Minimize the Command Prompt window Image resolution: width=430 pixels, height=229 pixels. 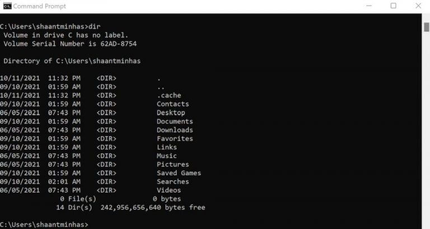369,6
